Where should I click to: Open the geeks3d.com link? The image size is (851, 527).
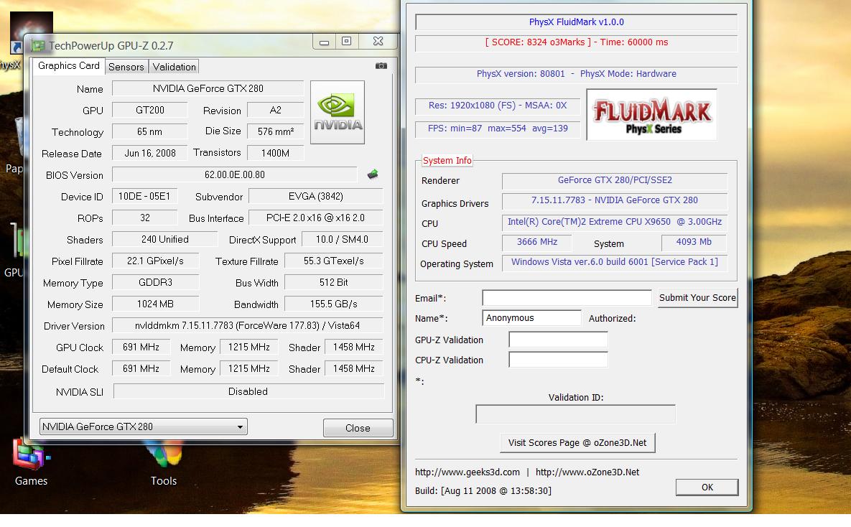tap(468, 472)
